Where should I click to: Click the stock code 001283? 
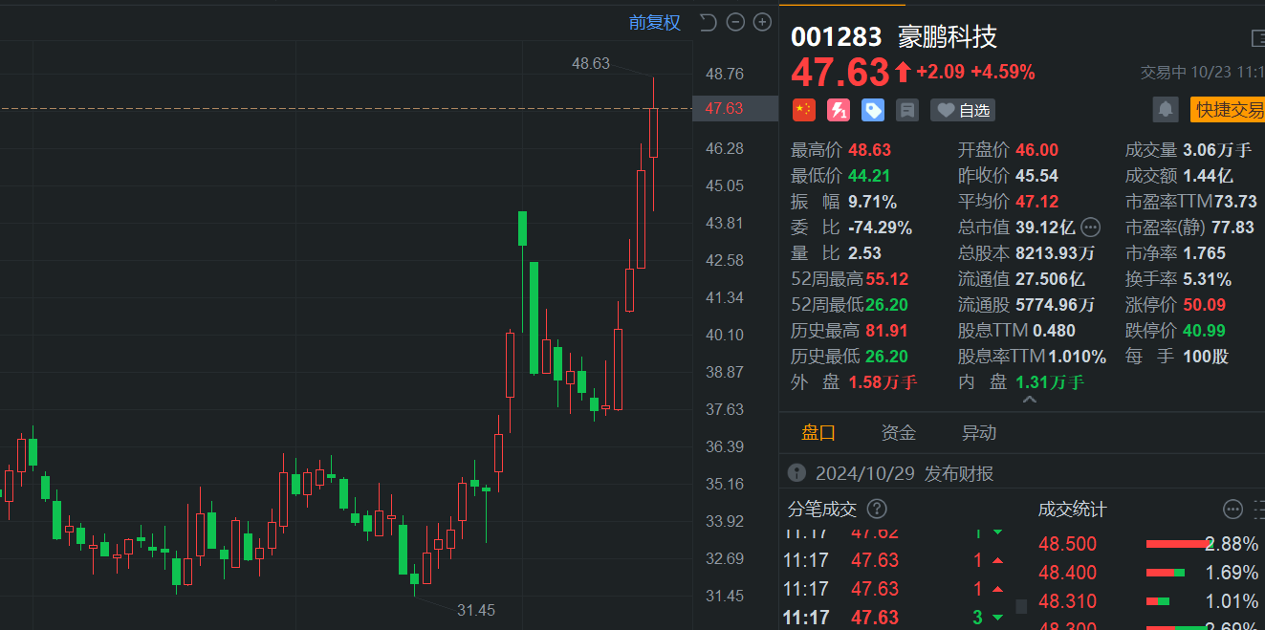tap(837, 37)
